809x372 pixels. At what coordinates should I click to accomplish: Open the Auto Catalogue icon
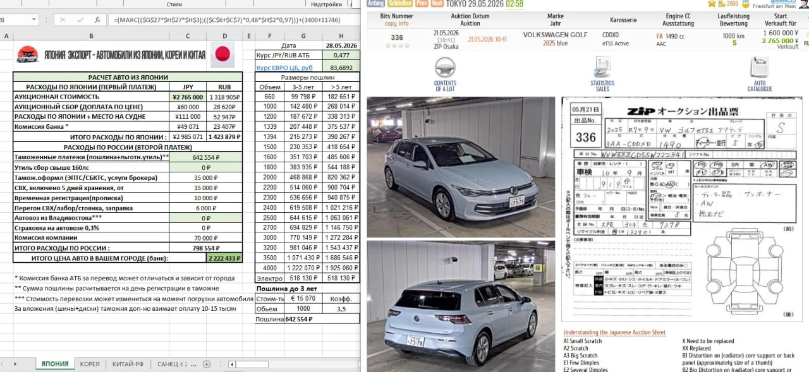pyautogui.click(x=759, y=67)
